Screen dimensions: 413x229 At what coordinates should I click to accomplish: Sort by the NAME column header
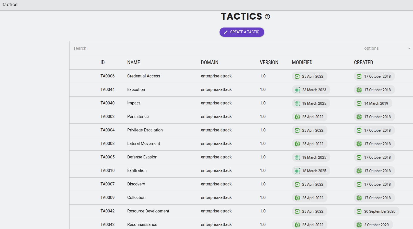point(133,62)
